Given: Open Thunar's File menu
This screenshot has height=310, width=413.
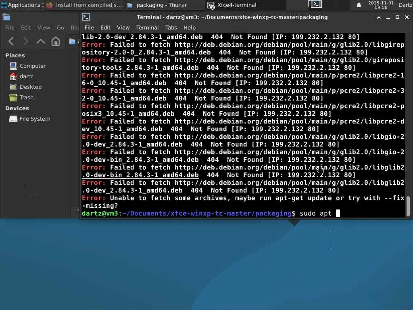Looking at the screenshot, I should click(x=10, y=27).
